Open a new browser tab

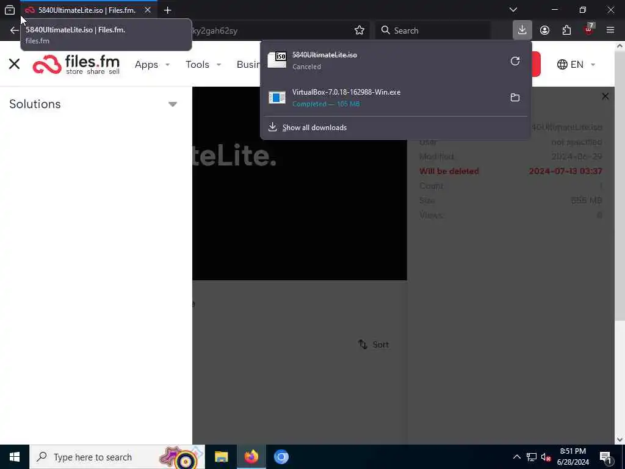click(x=167, y=10)
